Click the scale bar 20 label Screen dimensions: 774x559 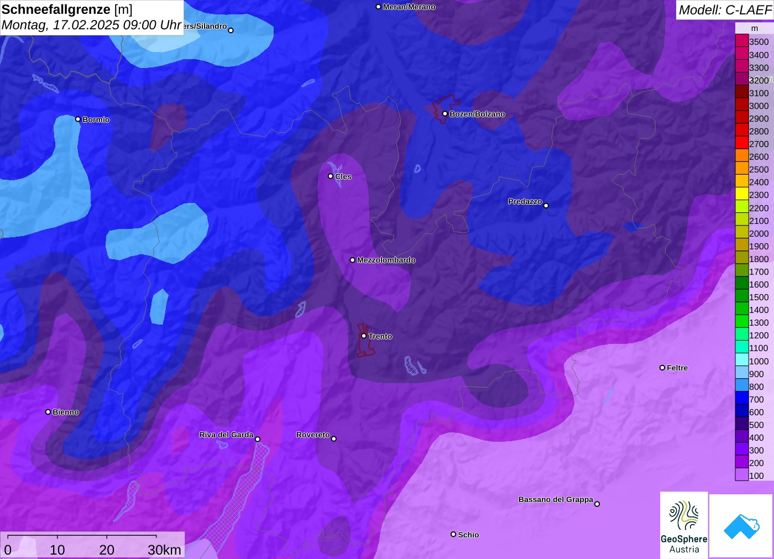coord(107,550)
